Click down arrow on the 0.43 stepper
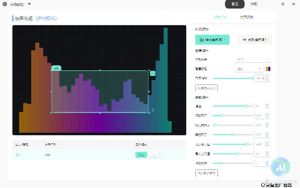This screenshot has width=300, height=188. coord(267,117)
